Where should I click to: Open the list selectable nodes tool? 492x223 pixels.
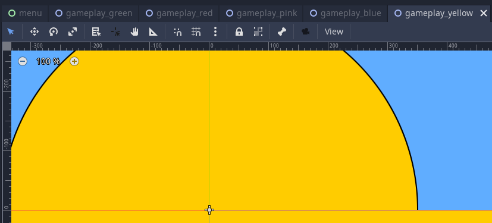96,32
